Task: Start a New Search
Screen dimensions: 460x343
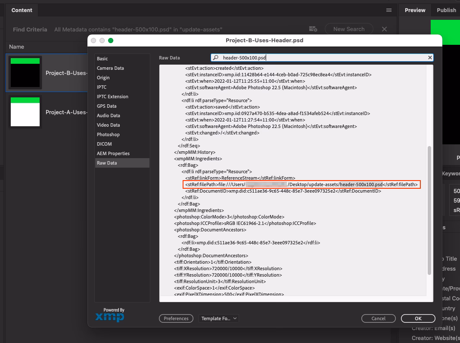Action: click(x=349, y=29)
